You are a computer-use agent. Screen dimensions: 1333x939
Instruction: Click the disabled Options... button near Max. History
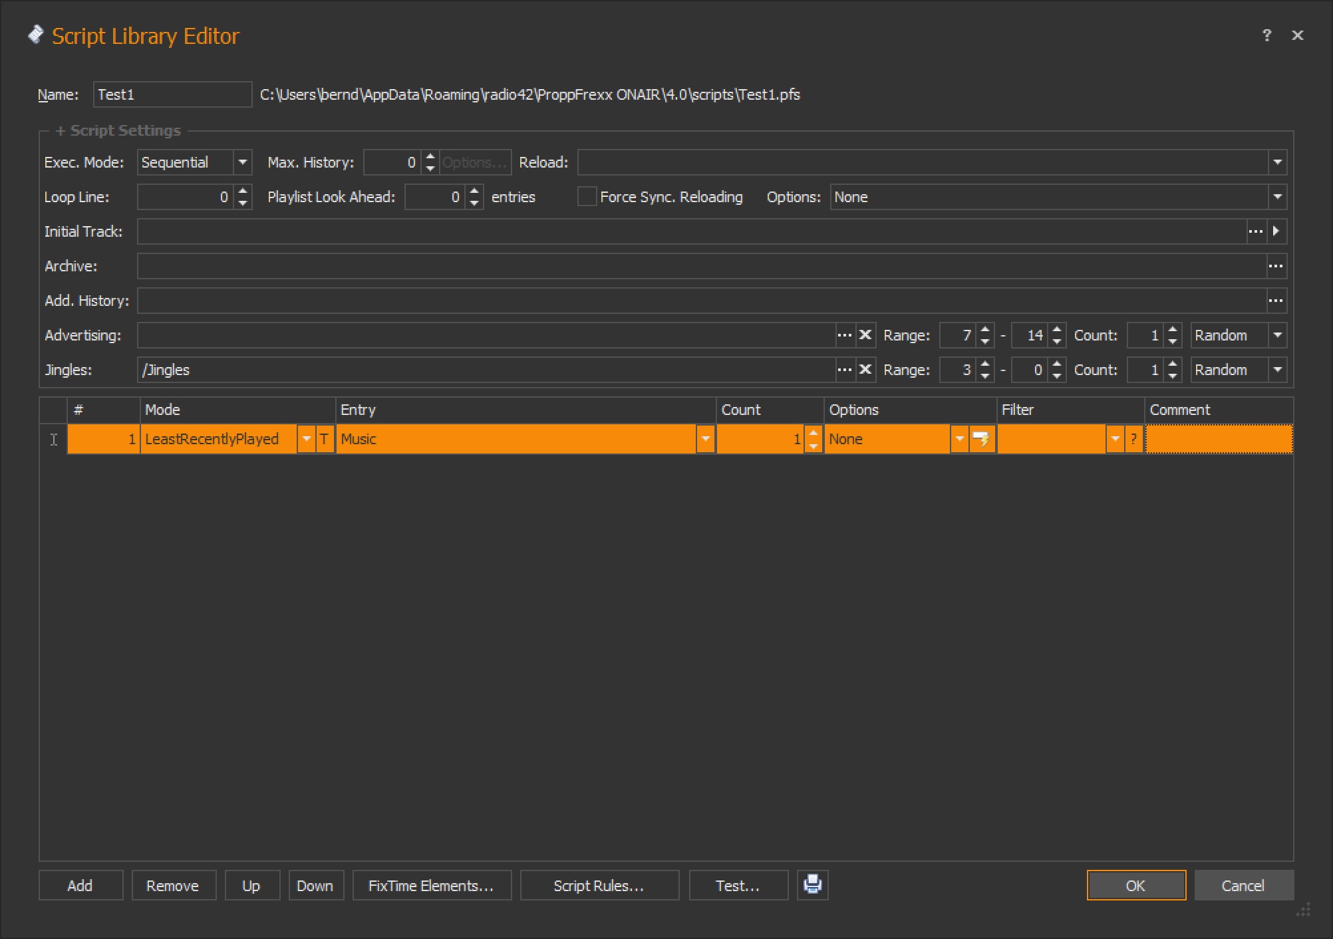475,162
